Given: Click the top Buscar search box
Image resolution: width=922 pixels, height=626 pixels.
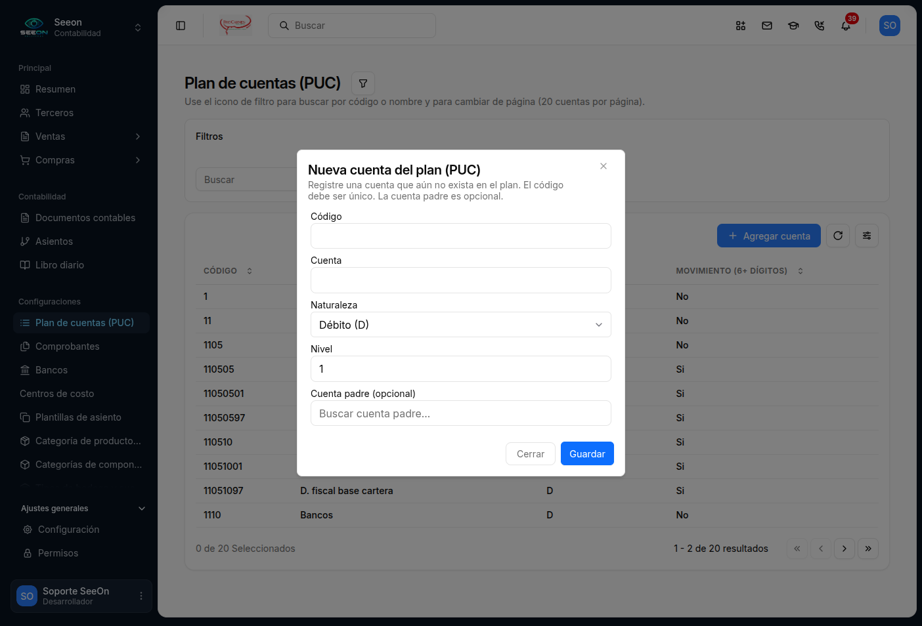Looking at the screenshot, I should click(x=352, y=26).
